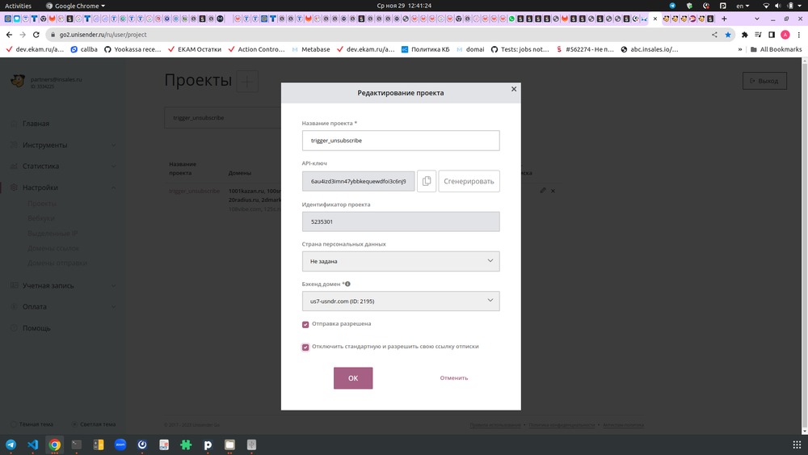Viewport: 808px width, 455px height.
Task: Click the Сгенерировать button
Action: click(469, 181)
